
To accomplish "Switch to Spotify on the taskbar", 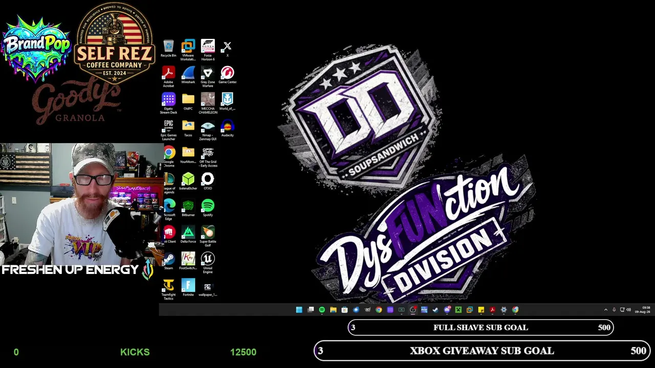I will coord(322,310).
